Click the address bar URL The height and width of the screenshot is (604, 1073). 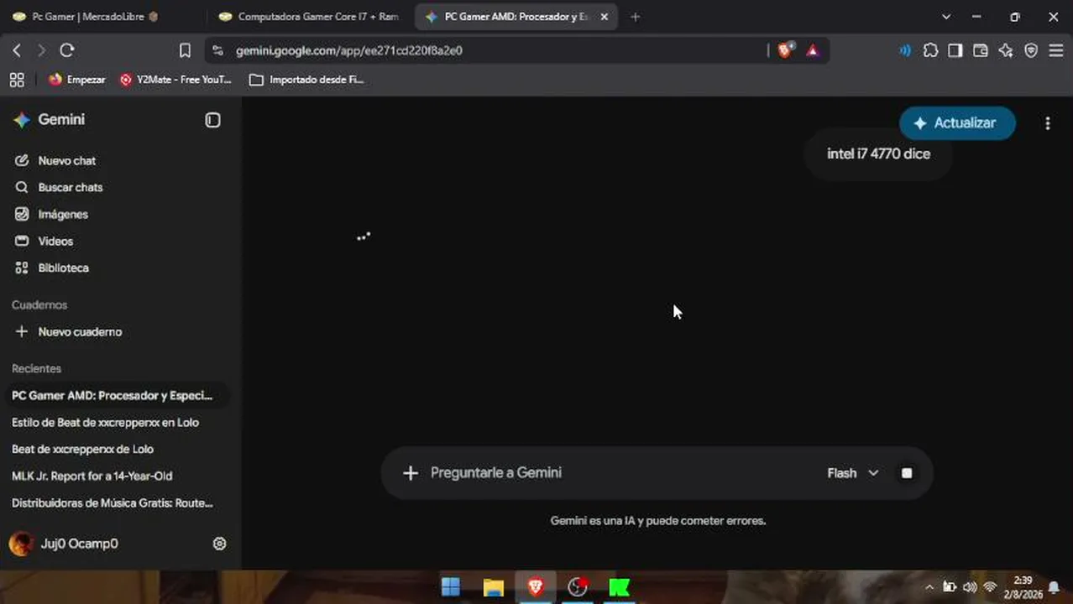[x=349, y=51]
